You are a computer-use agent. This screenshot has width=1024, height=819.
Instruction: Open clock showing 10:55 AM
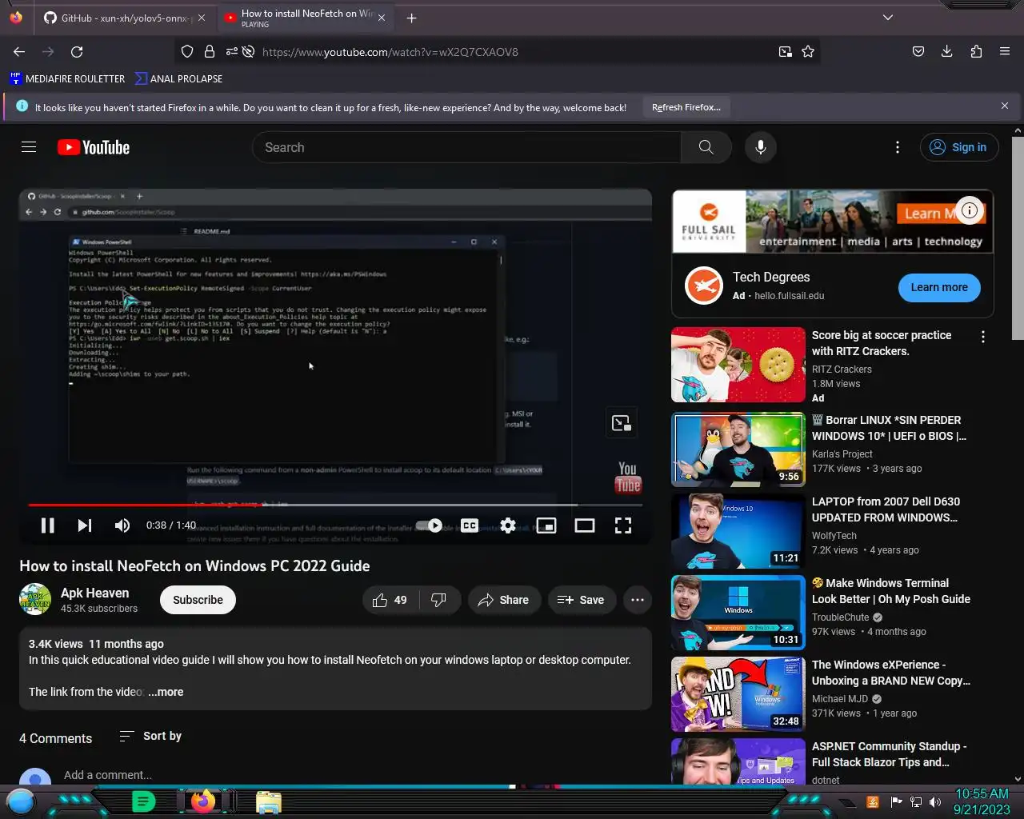click(x=982, y=801)
